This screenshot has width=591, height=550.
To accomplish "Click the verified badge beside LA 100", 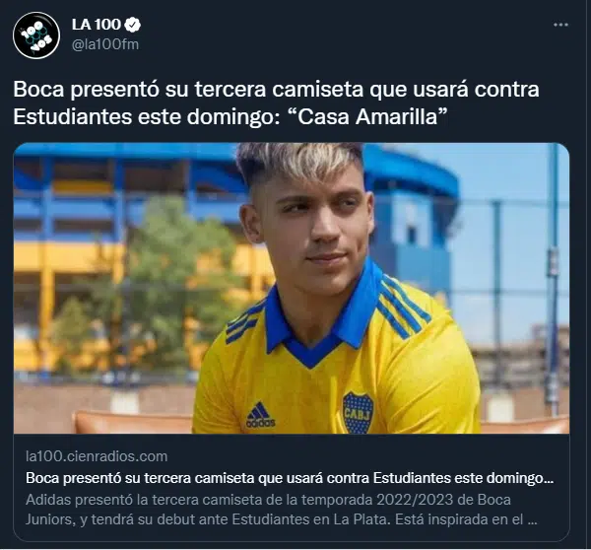I will tap(132, 25).
